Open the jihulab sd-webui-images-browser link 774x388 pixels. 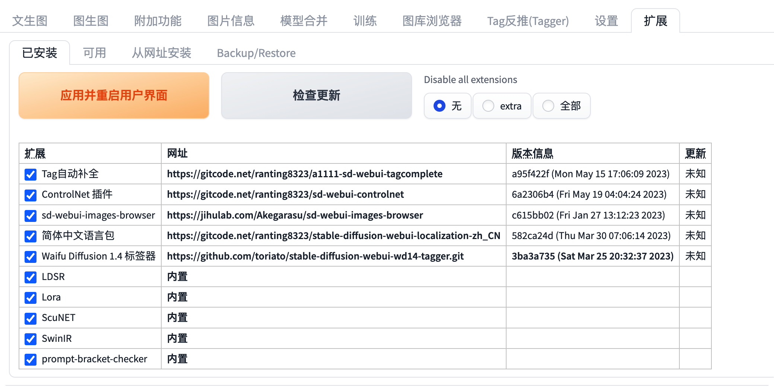(x=295, y=215)
